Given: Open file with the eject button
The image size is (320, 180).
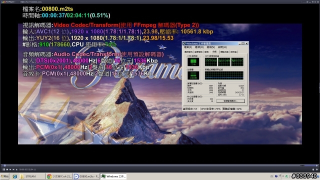Looking at the screenshot, I should point(16,169).
